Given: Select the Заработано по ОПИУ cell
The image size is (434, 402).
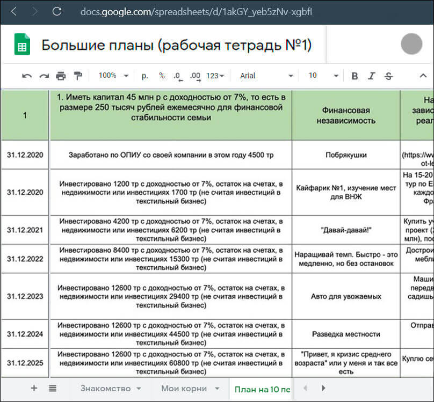Looking at the screenshot, I should tap(171, 155).
